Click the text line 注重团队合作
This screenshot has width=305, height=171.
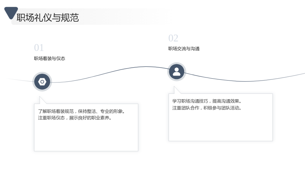(207, 108)
